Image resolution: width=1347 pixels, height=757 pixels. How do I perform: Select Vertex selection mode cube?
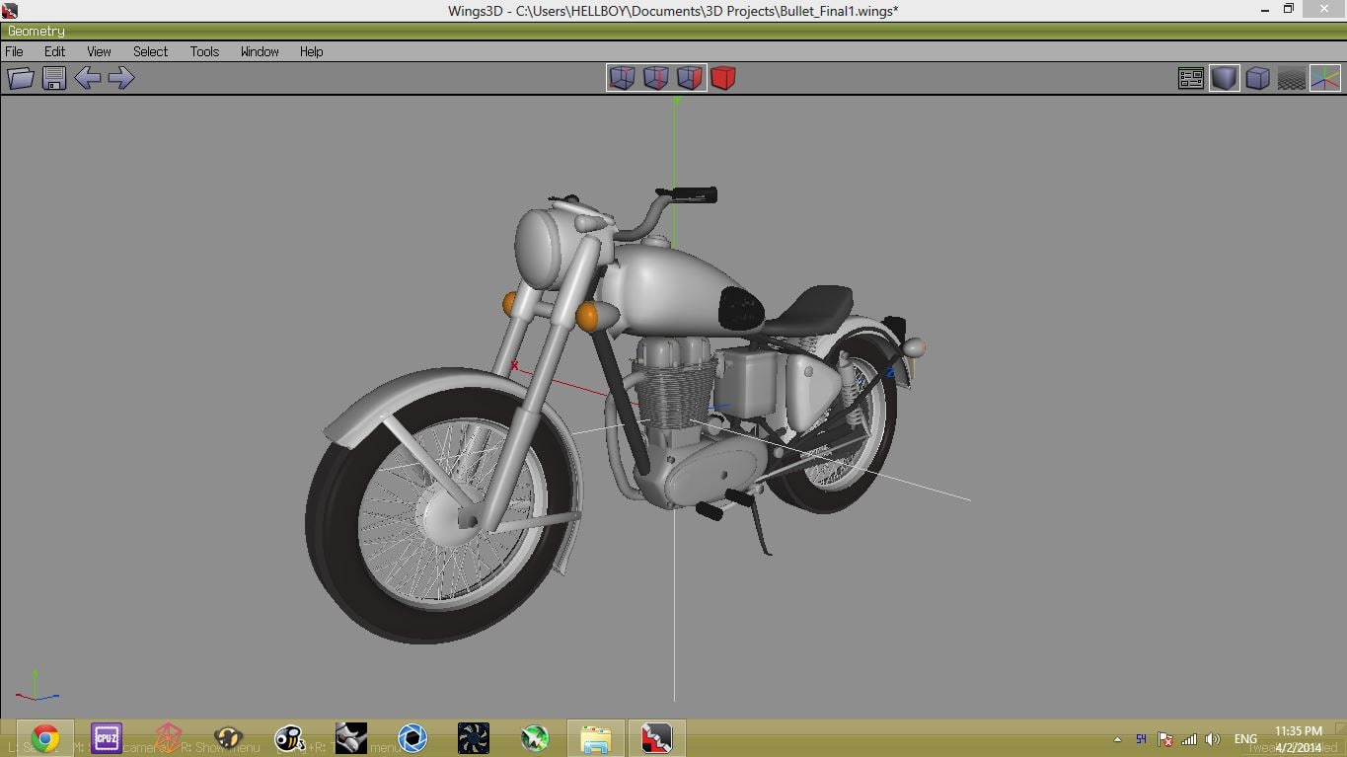click(x=623, y=78)
